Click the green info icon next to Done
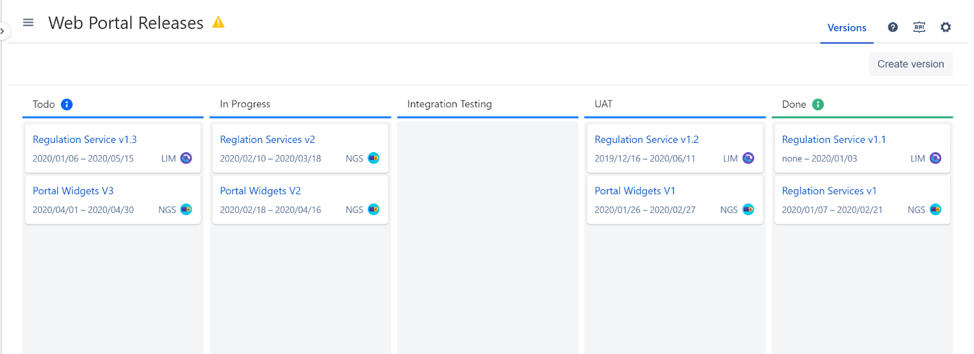The width and height of the screenshot is (974, 354). [x=818, y=104]
